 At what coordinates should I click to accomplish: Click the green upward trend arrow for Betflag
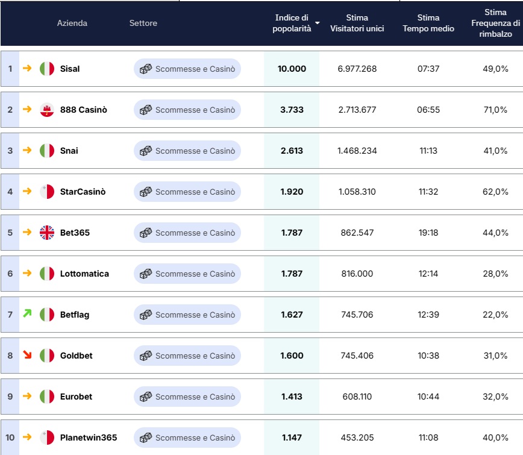[27, 313]
